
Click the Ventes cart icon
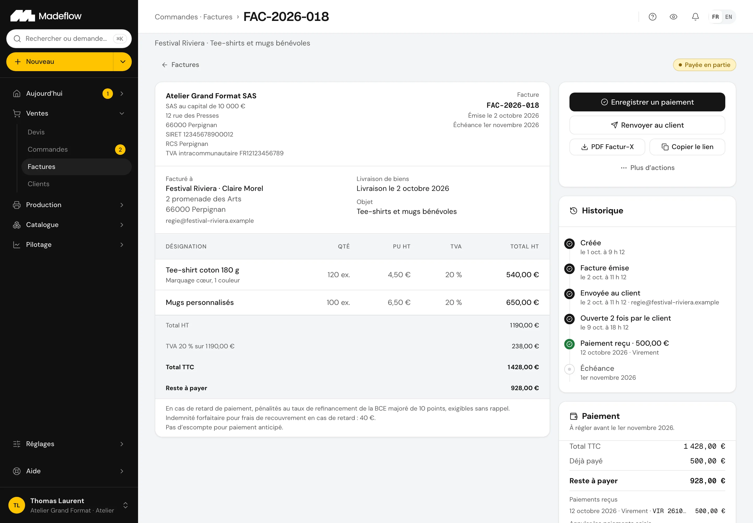pyautogui.click(x=17, y=113)
